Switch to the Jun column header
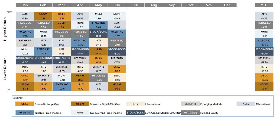The image size is (275, 118). pos(117,5)
